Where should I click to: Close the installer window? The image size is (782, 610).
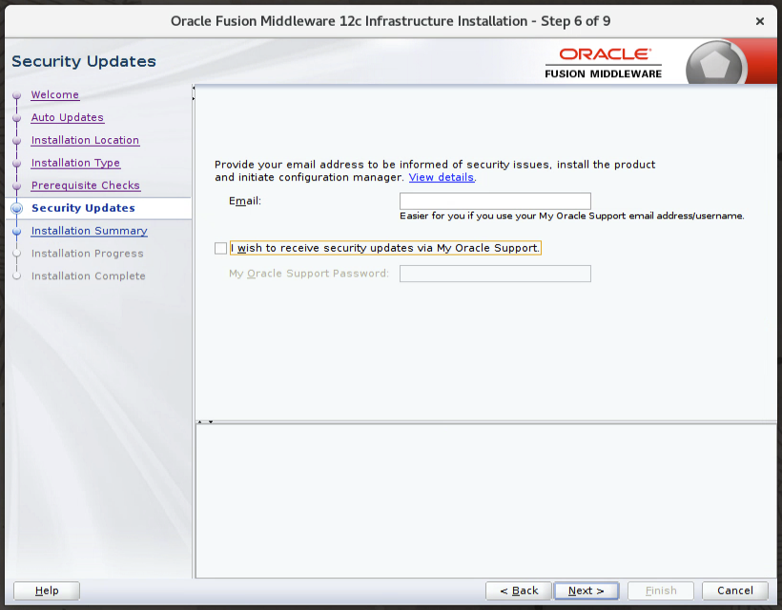(x=759, y=21)
